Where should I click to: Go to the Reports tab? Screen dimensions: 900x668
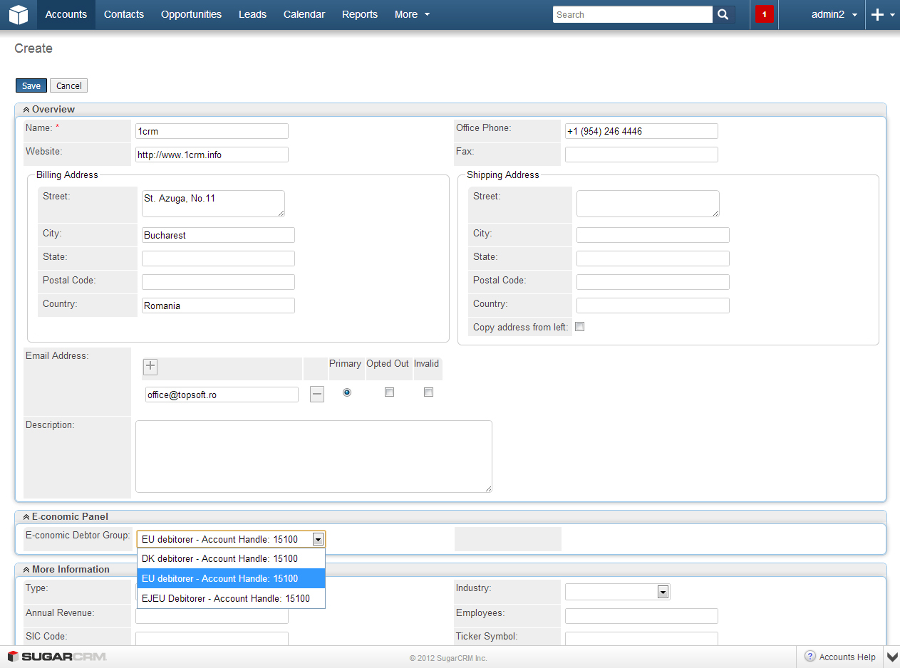tap(360, 14)
